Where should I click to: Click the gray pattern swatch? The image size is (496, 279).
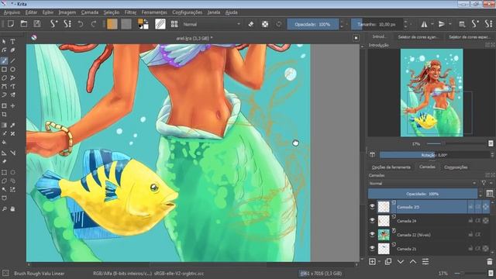coord(126,24)
